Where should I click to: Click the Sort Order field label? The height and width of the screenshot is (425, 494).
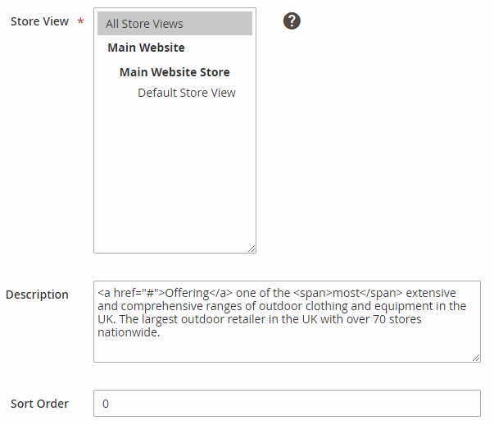coord(39,404)
